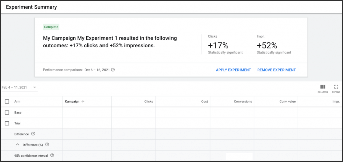Click help icon next to Difference (%)
The image size is (343, 162).
point(47,145)
